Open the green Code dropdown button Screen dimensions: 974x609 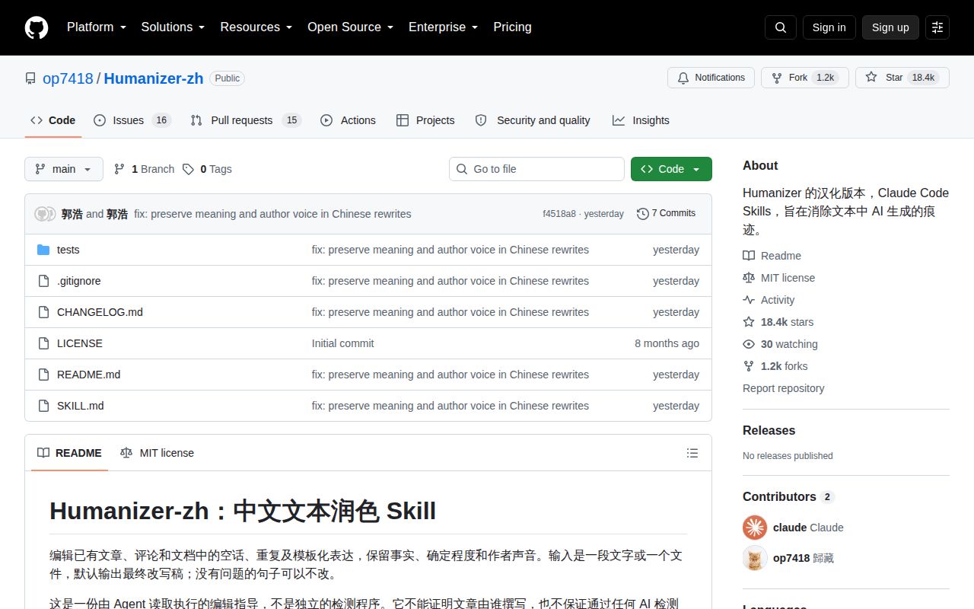tap(671, 169)
